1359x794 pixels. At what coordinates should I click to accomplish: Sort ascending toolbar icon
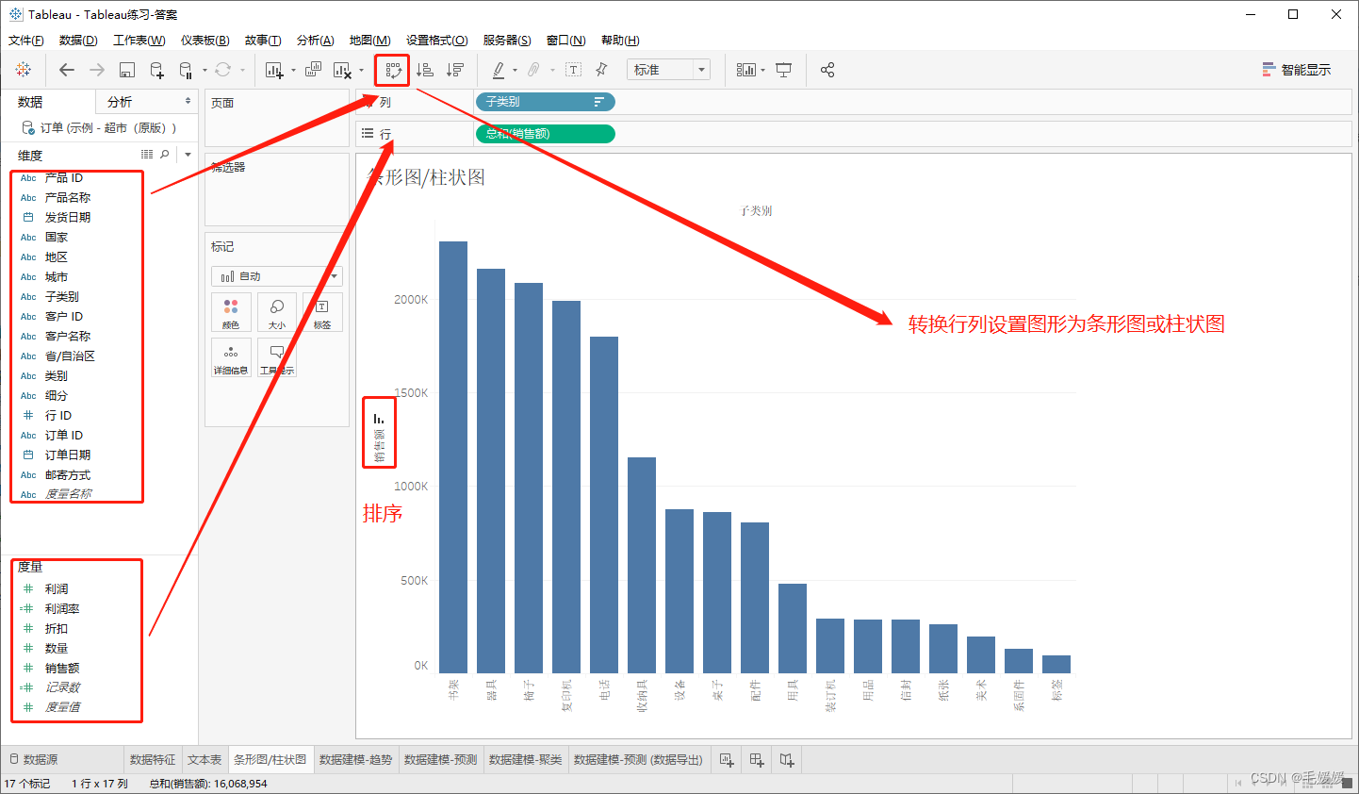tap(425, 70)
